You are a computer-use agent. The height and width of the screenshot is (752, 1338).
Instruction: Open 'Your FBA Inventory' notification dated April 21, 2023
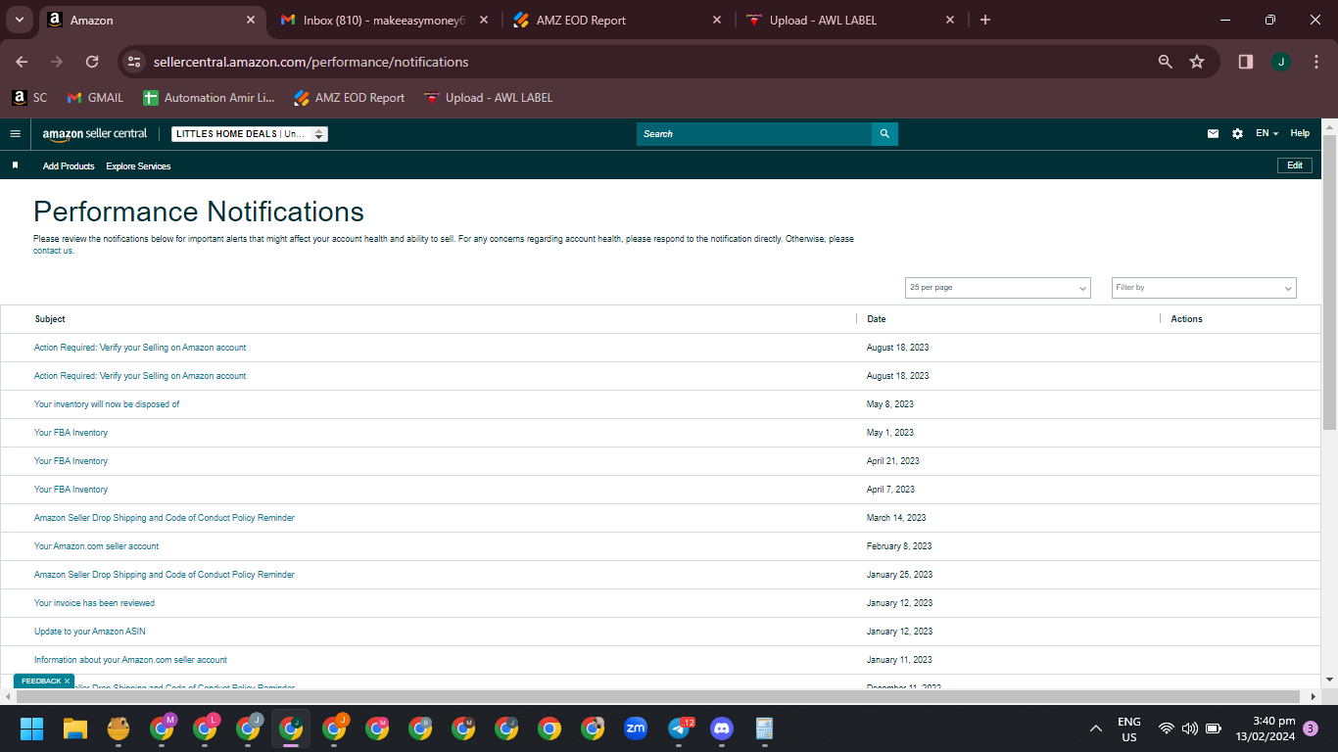tap(71, 461)
